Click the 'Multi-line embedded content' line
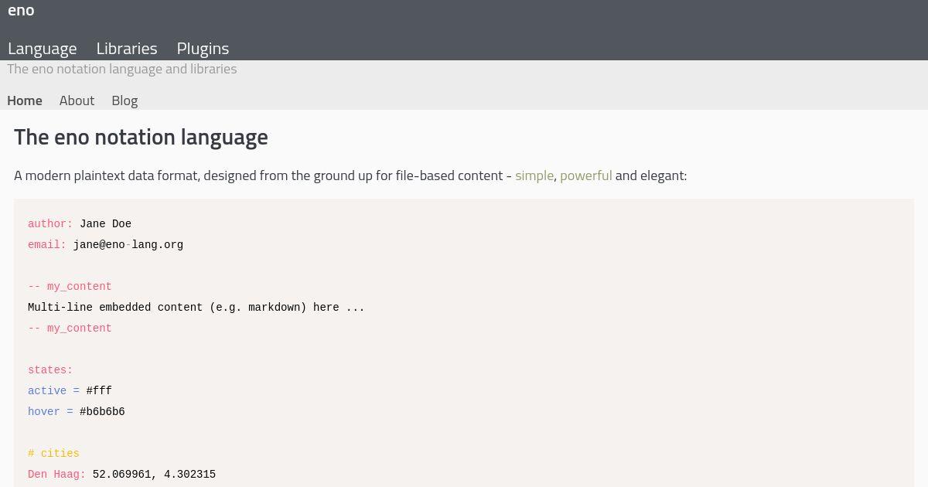The width and height of the screenshot is (928, 487). tap(196, 308)
